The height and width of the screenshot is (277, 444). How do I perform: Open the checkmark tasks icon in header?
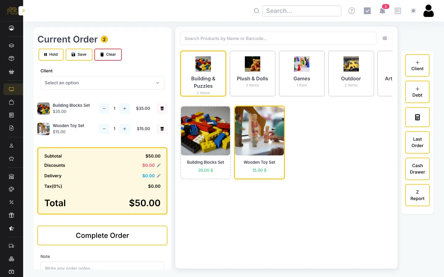(x=367, y=11)
